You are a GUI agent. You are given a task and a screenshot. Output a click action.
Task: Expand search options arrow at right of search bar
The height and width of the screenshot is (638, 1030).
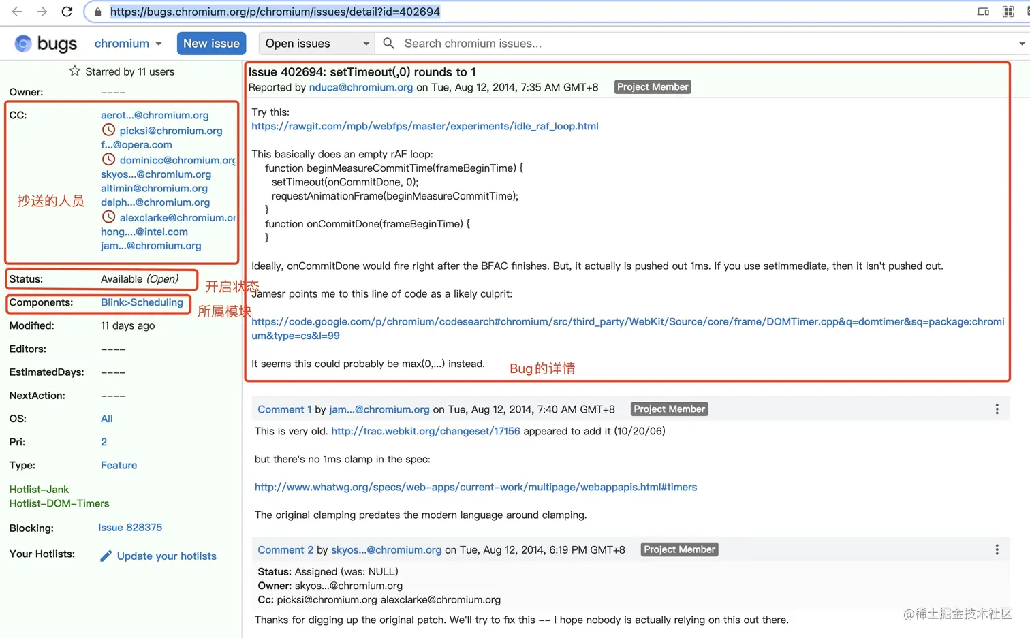[x=1022, y=44]
